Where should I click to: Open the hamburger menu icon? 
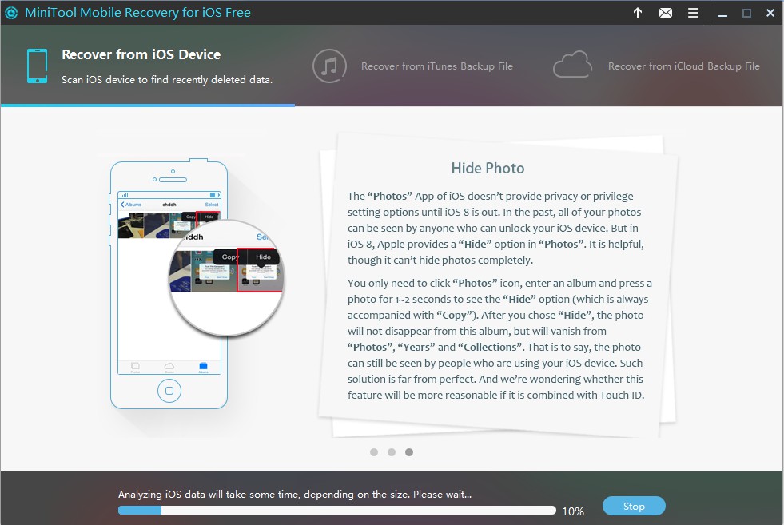693,13
